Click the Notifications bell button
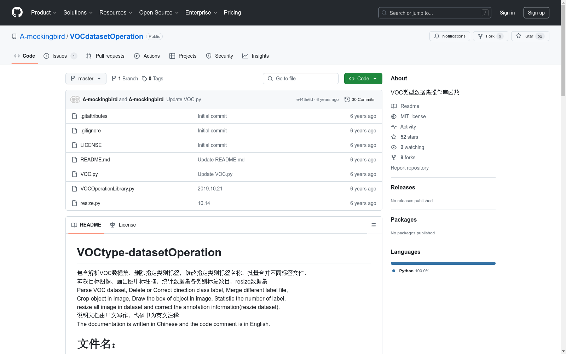 (450, 36)
